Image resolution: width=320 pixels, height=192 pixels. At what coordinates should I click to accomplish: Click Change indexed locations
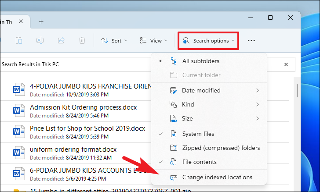[x=209, y=178]
